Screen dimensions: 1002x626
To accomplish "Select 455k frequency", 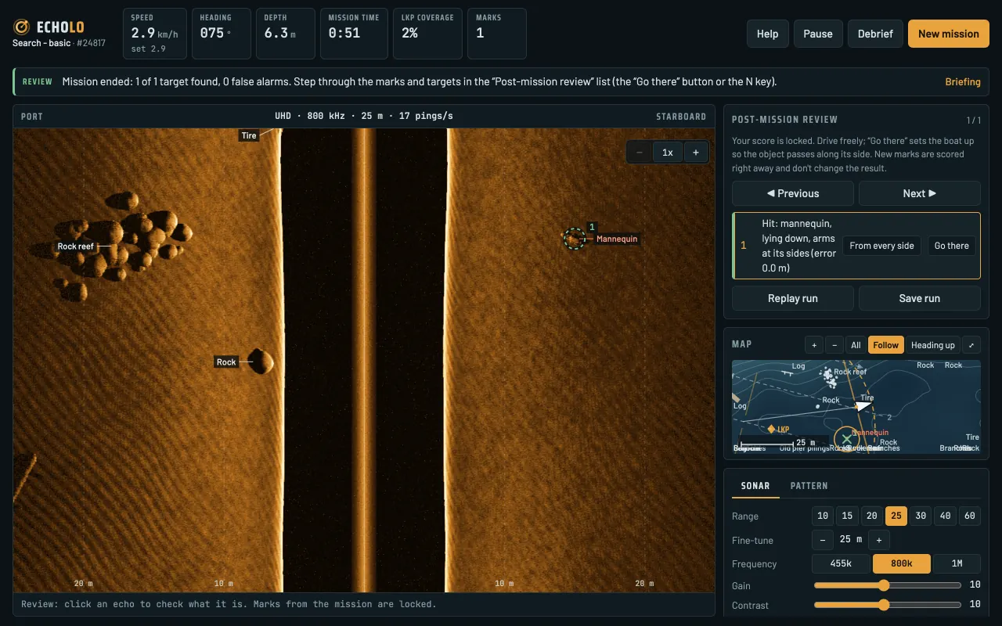I will pos(841,564).
